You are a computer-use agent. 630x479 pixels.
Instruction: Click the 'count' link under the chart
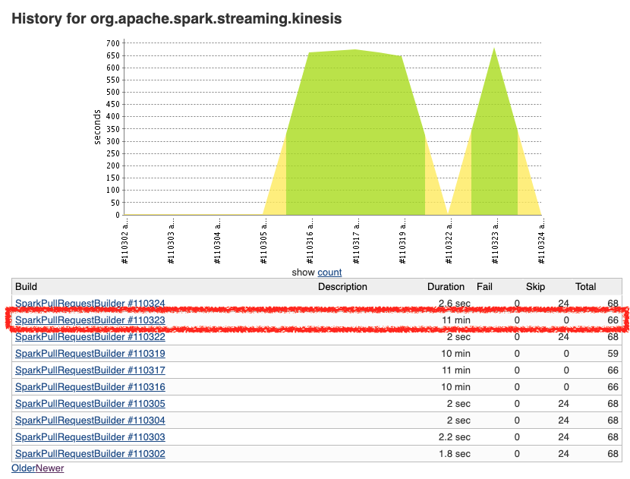tap(329, 273)
